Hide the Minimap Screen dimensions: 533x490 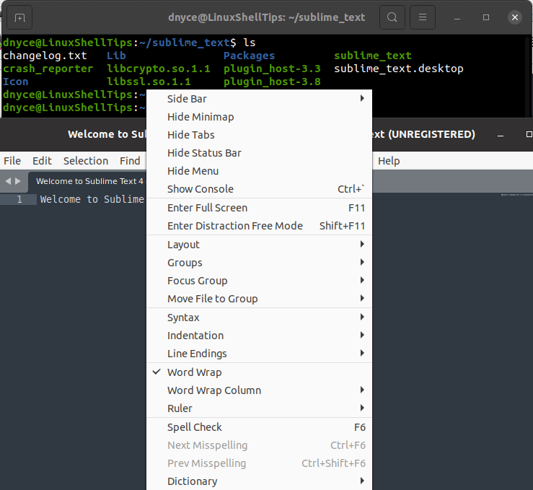pyautogui.click(x=259, y=117)
